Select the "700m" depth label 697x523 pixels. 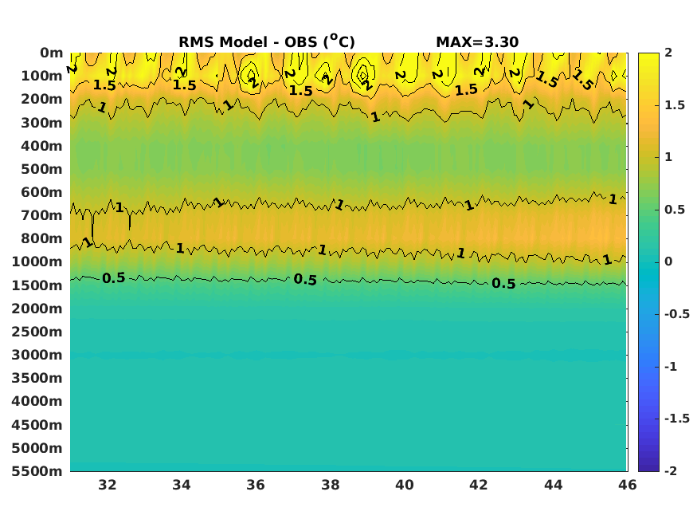41,215
